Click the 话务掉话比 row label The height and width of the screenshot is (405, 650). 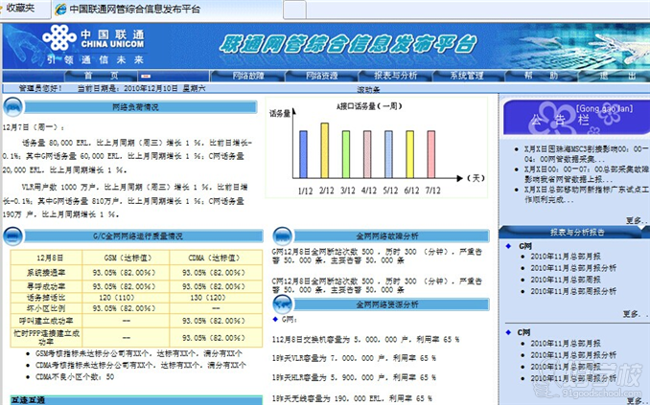[46, 298]
